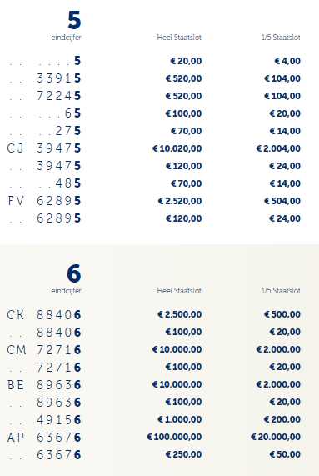Click the €20.000,00 one-fifth prize amount
The width and height of the screenshot is (319, 476).
[276, 437]
